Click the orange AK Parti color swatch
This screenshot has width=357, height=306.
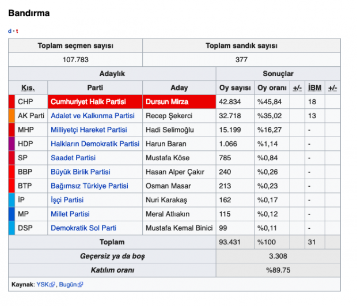click(12, 116)
